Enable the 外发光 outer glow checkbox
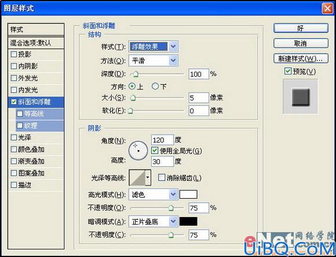Viewport: 336px width, 257px height. [x=14, y=78]
